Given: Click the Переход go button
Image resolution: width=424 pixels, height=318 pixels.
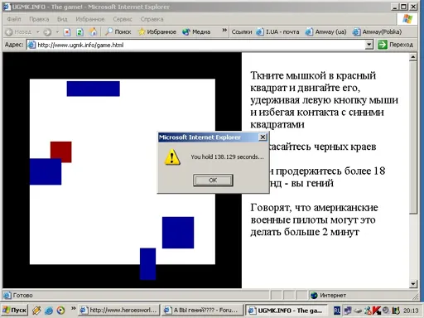Looking at the screenshot, I should [395, 45].
